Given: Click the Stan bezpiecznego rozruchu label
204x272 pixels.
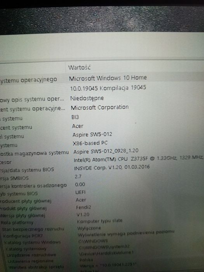Looking at the screenshot, I should (33, 229).
